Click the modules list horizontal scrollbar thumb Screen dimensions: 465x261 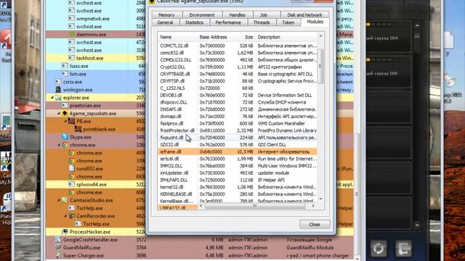pyautogui.click(x=254, y=206)
